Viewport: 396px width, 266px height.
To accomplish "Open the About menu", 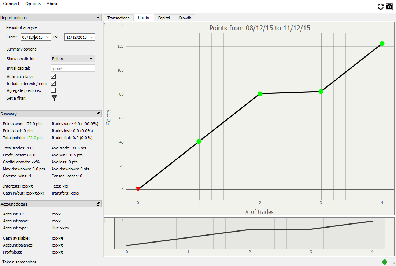I will pyautogui.click(x=52, y=4).
